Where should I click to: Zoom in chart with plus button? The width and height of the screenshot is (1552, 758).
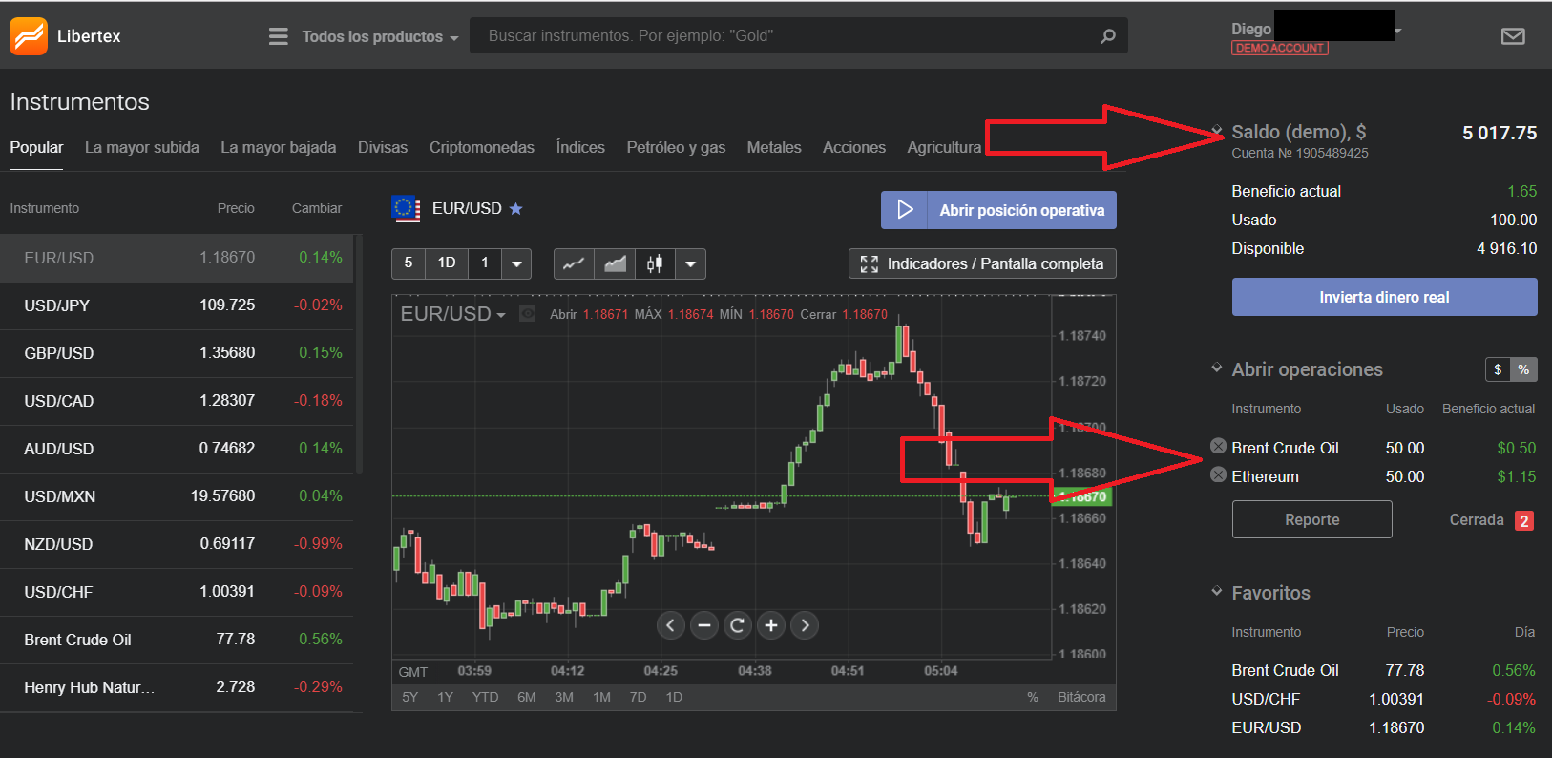771,625
